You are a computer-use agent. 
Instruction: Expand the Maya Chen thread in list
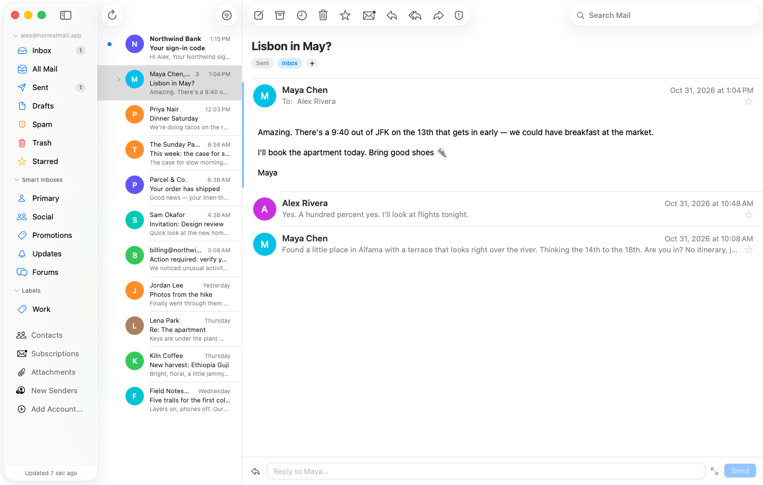tap(118, 80)
